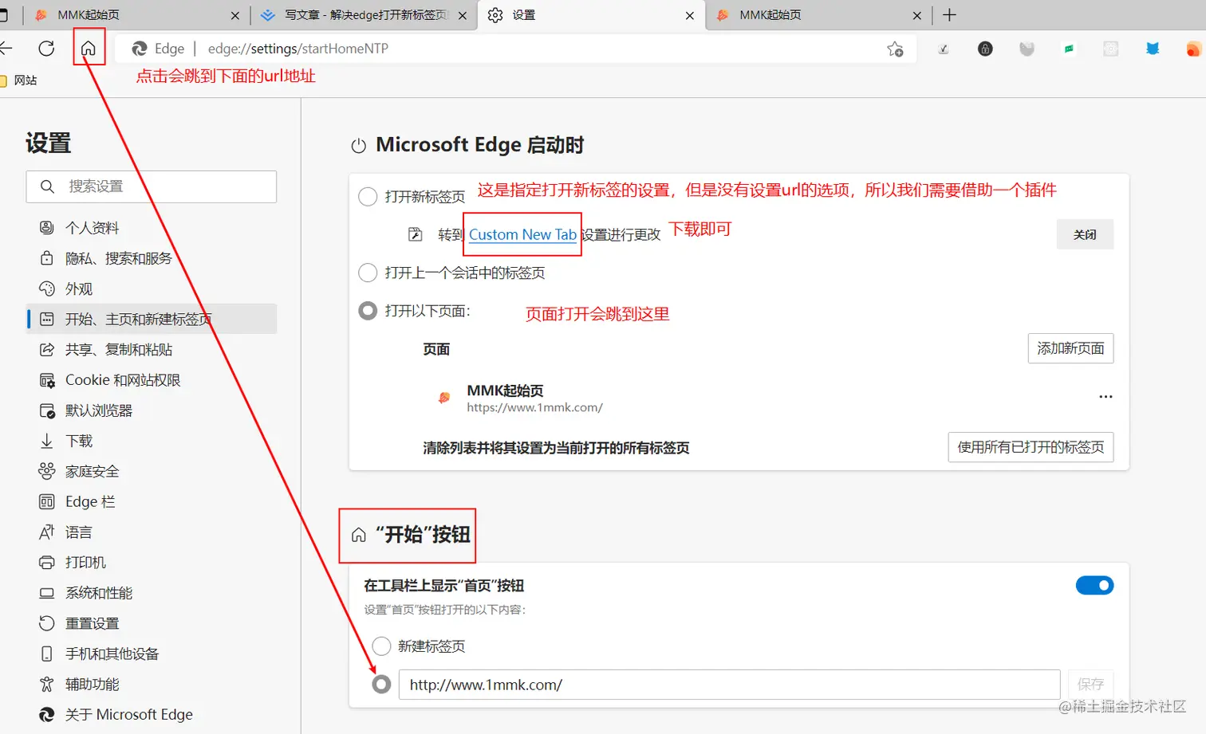Open Cookie 和网站权限 settings section
The width and height of the screenshot is (1206, 734).
(x=152, y=380)
